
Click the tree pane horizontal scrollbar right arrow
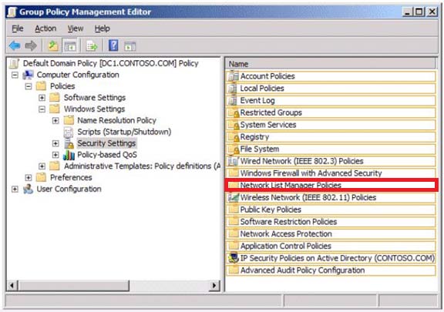click(x=214, y=285)
